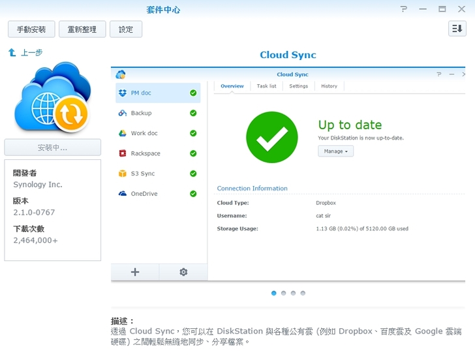Viewport: 475px width, 355px height.
Task: Click the username value cat sir
Action: click(323, 215)
